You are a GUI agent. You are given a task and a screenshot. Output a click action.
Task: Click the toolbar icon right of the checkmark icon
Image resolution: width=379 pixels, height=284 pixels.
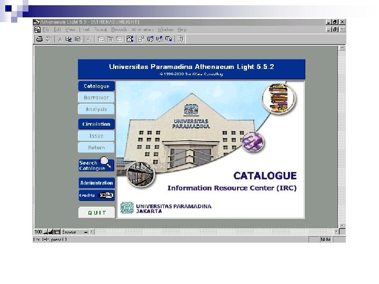[x=168, y=39]
